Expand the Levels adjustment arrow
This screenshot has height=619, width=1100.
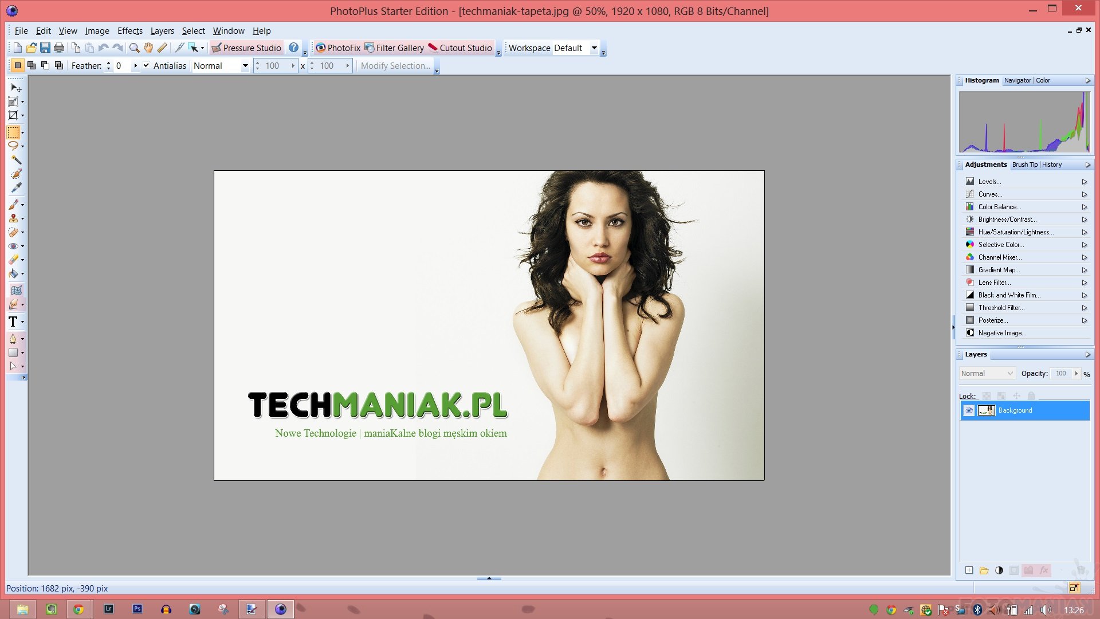[x=1084, y=182]
